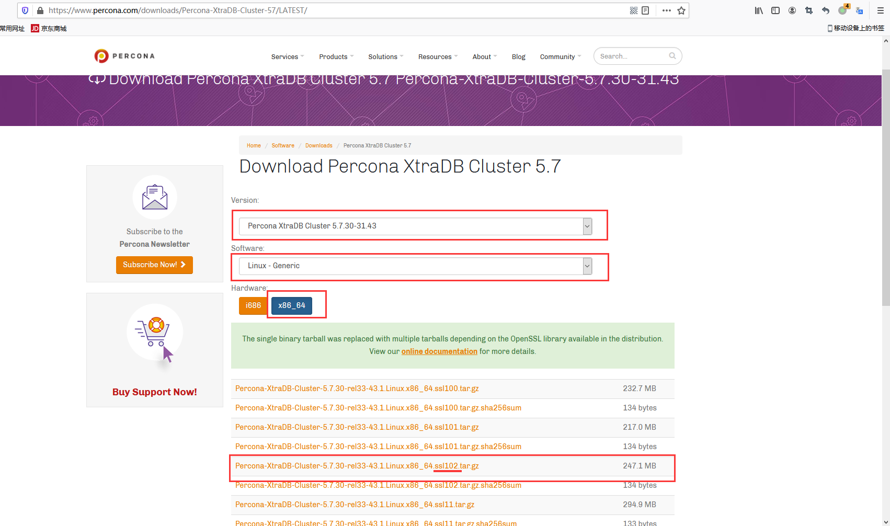Open Solutions menu
Viewport: 890px width, 526px height.
click(385, 56)
